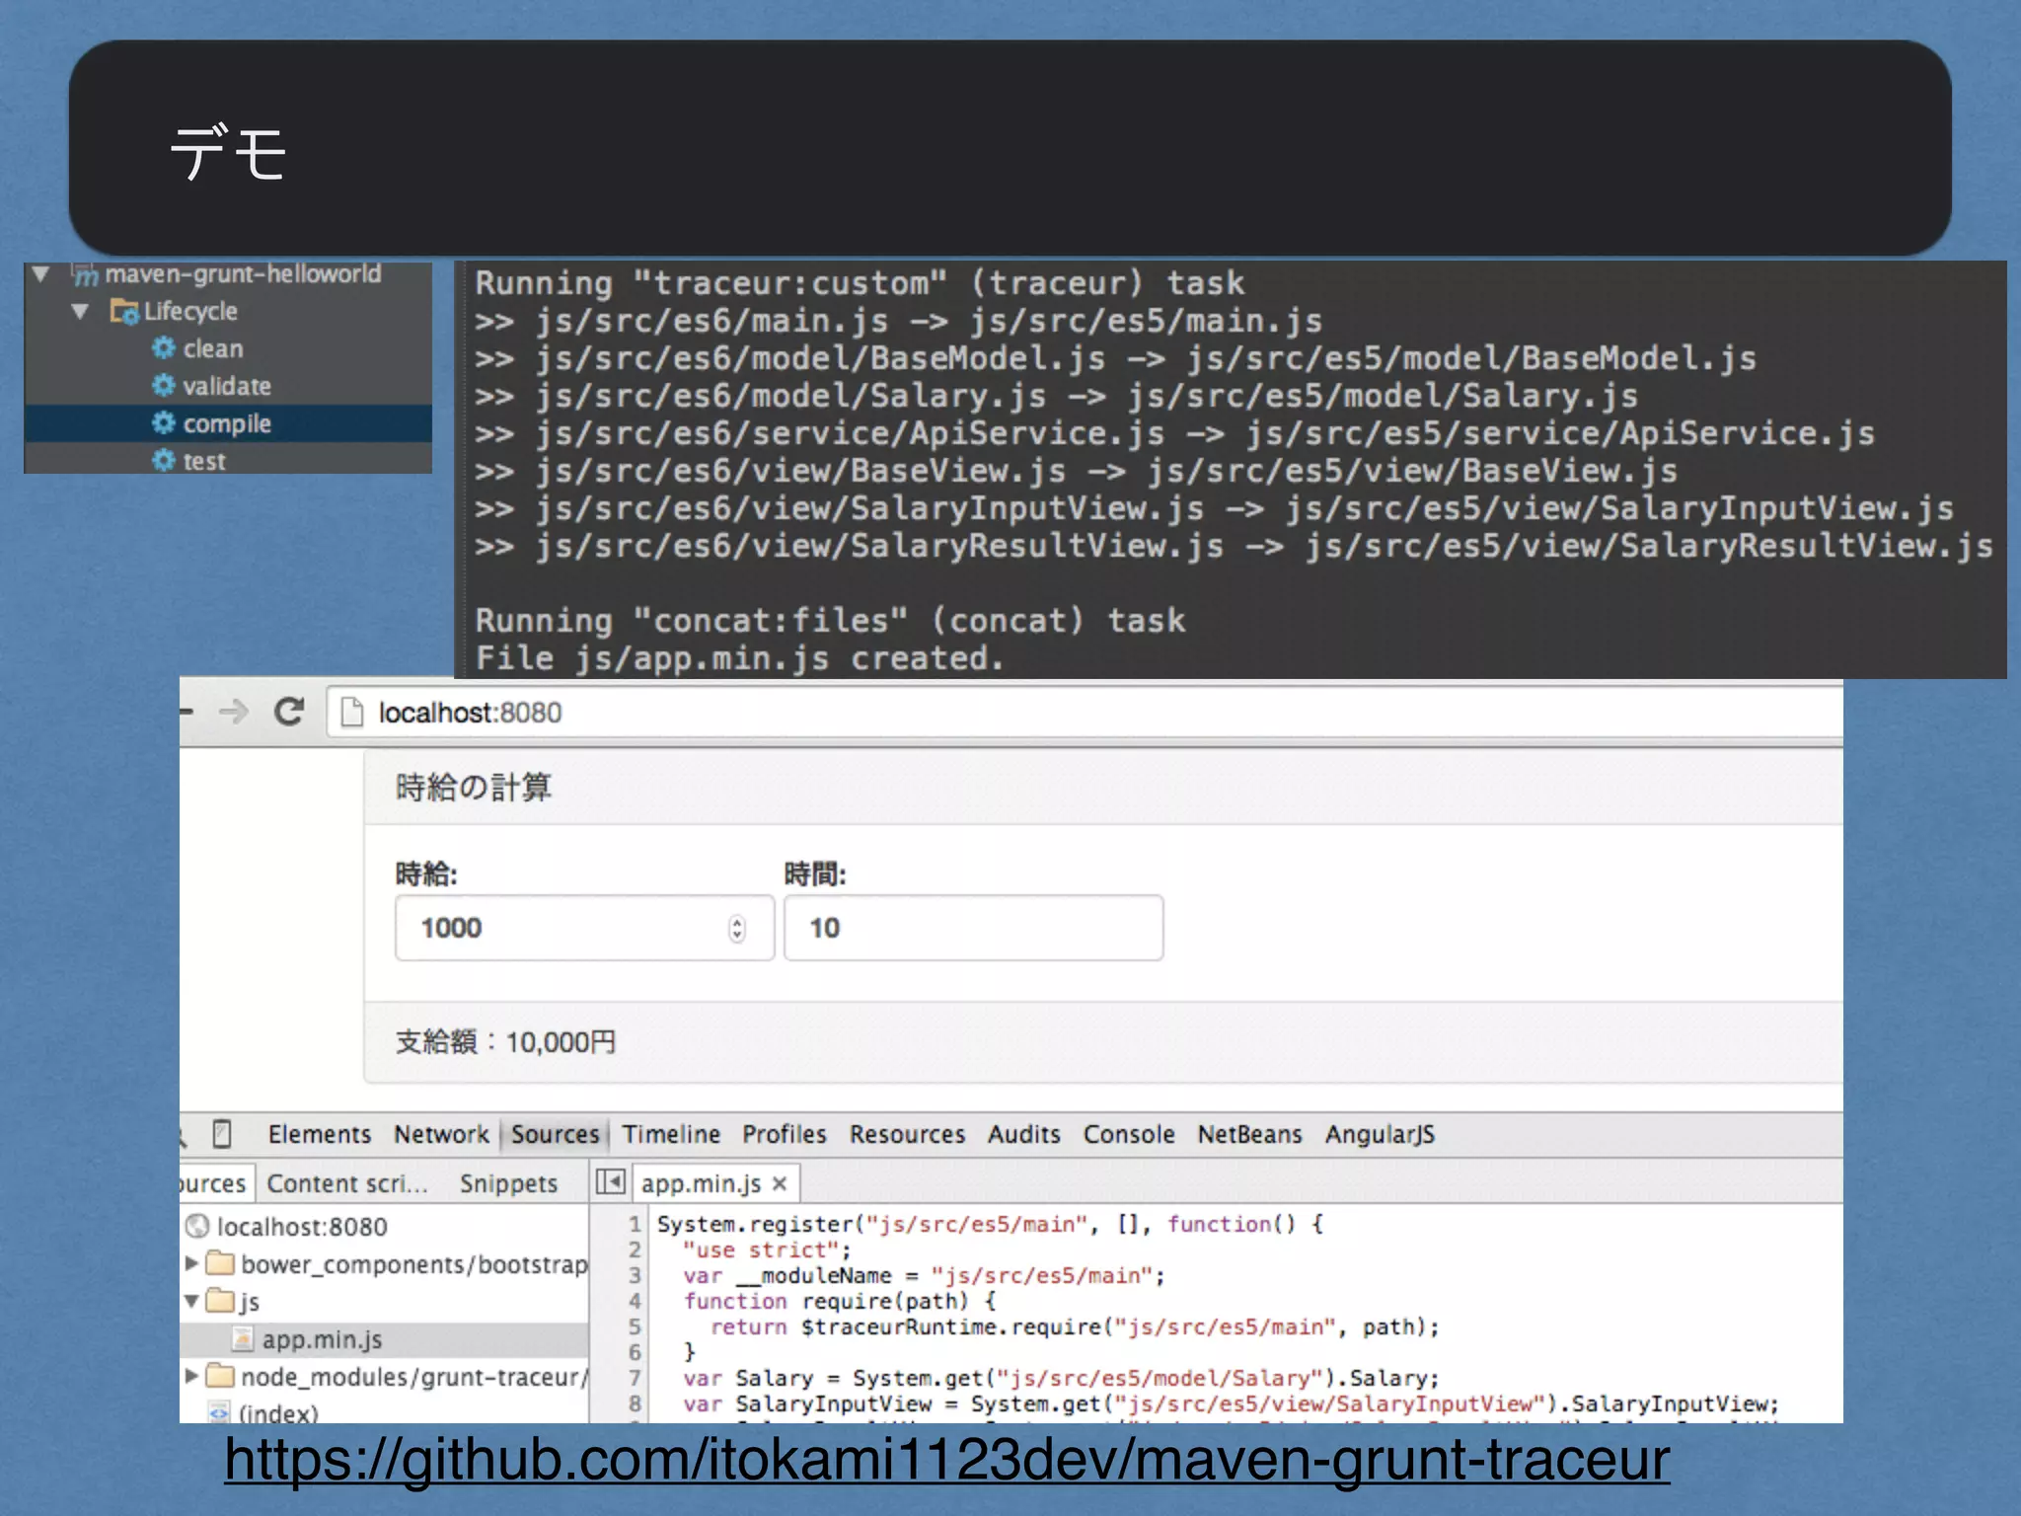Click the gear icon beside clean
Viewport: 2021px width, 1516px height.
(164, 348)
